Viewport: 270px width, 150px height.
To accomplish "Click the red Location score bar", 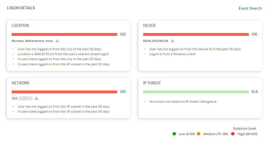I will pos(64,34).
